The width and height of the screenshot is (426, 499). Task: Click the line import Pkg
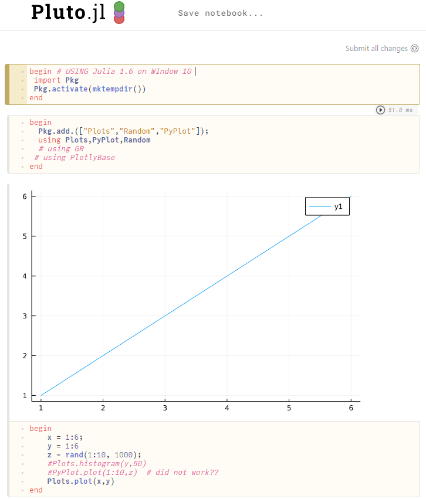click(56, 80)
